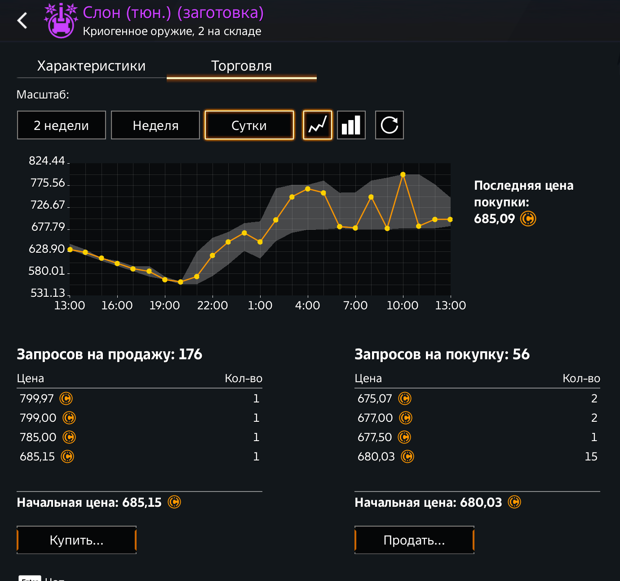
Task: Select the peak data point at 10:00
Action: (x=403, y=174)
